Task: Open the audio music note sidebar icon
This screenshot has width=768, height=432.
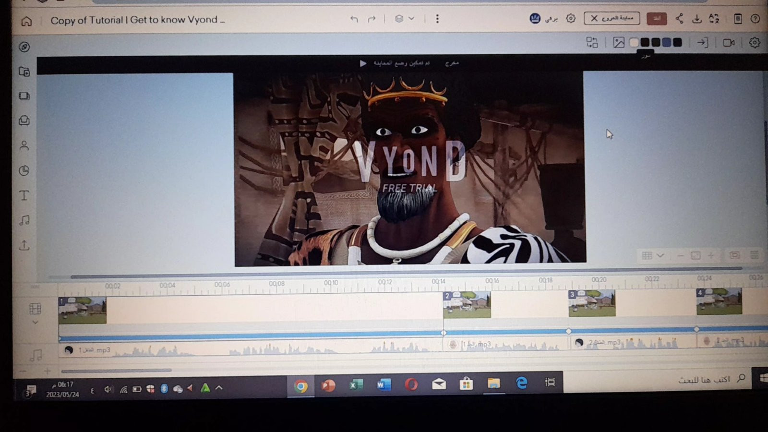Action: tap(24, 220)
